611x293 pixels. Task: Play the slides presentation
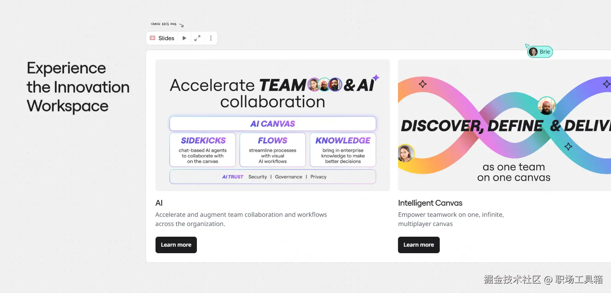point(184,38)
